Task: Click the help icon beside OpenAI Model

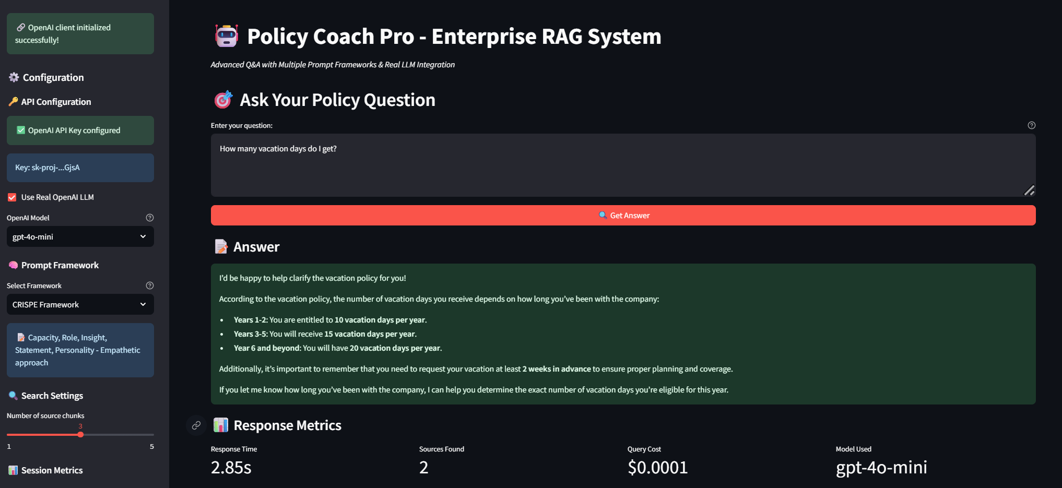Action: click(x=150, y=218)
